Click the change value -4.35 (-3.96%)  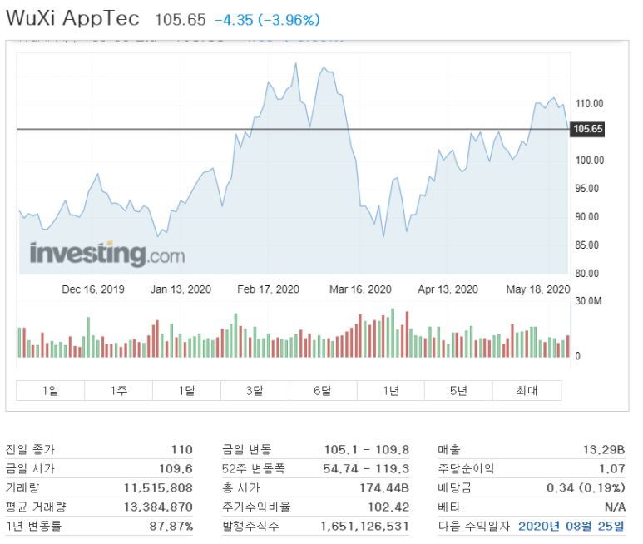(x=267, y=20)
